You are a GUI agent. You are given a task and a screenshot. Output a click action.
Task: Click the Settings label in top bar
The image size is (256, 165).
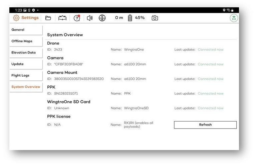click(x=30, y=18)
